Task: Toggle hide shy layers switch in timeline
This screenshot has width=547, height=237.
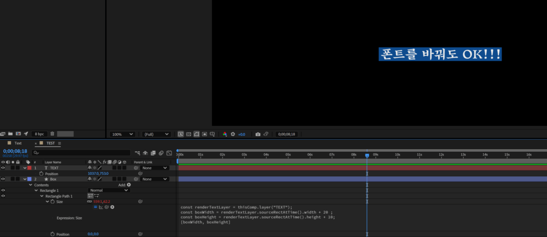Action: click(x=145, y=153)
